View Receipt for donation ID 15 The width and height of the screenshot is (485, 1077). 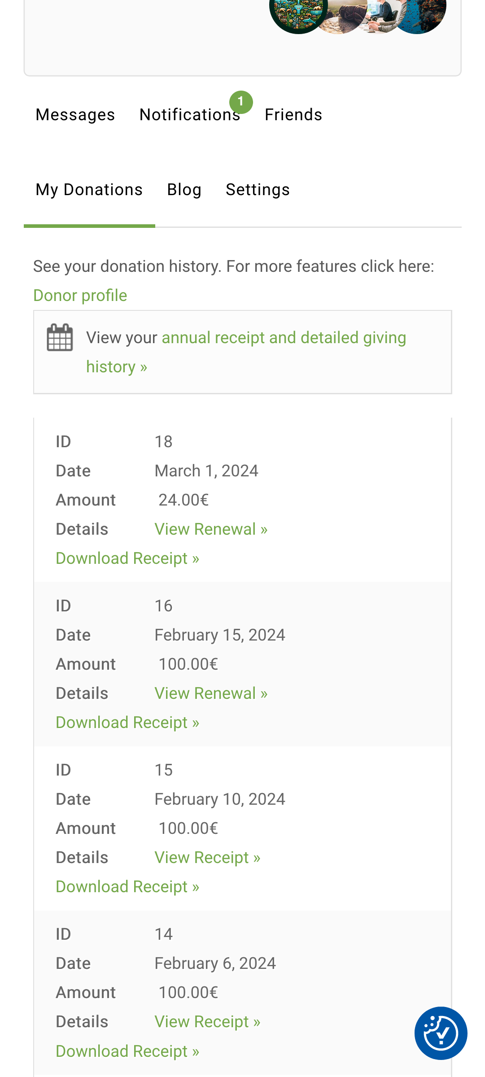[x=207, y=858]
